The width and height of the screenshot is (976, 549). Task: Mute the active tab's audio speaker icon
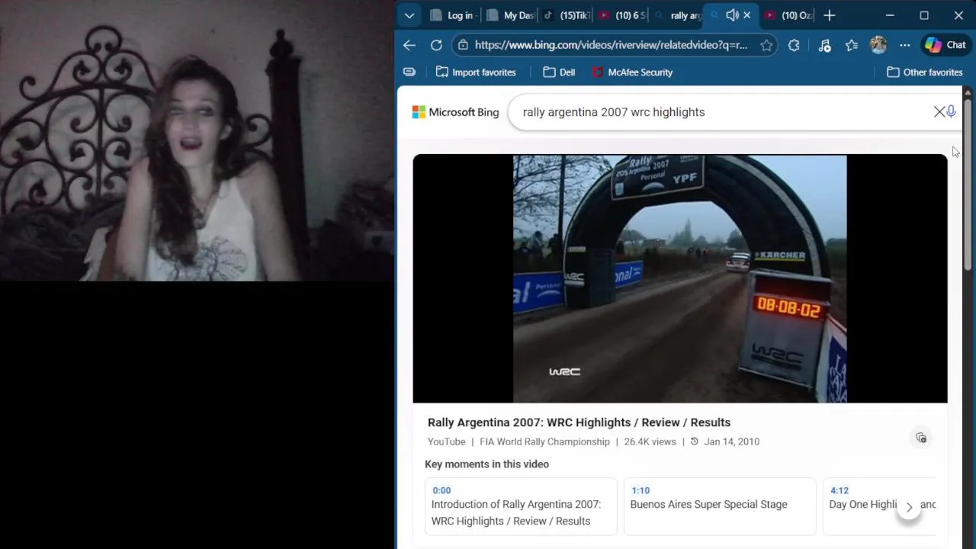(732, 15)
